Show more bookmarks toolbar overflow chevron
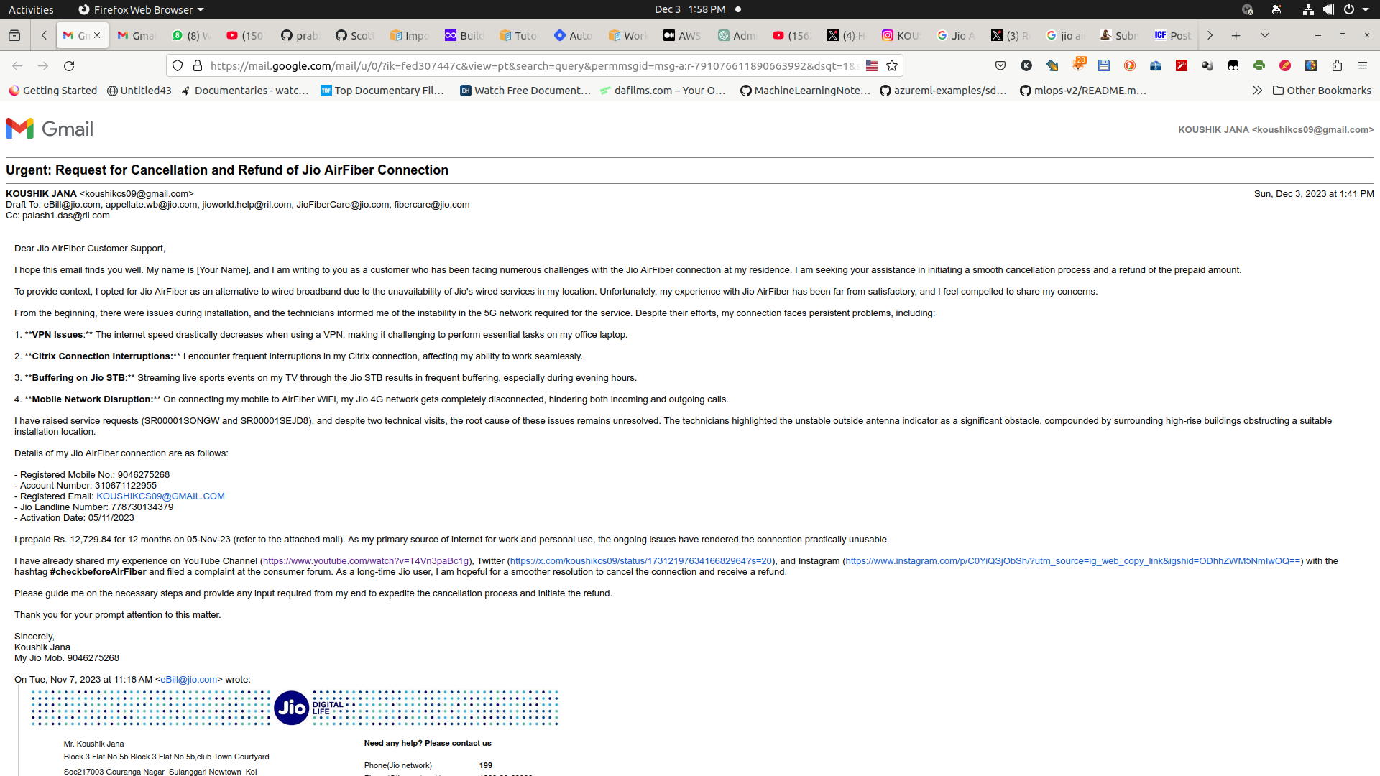The height and width of the screenshot is (776, 1380). pyautogui.click(x=1257, y=91)
